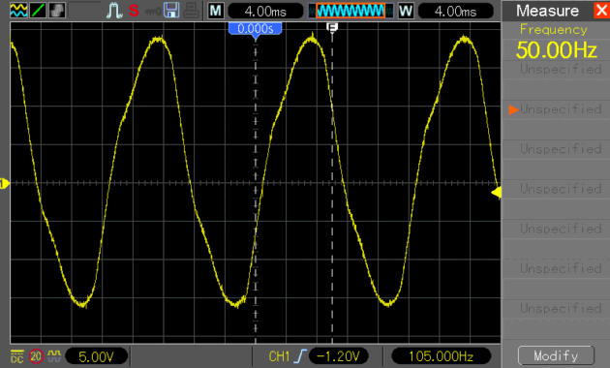
Task: Click the orange selection arrow in Measure list
Action: [513, 110]
